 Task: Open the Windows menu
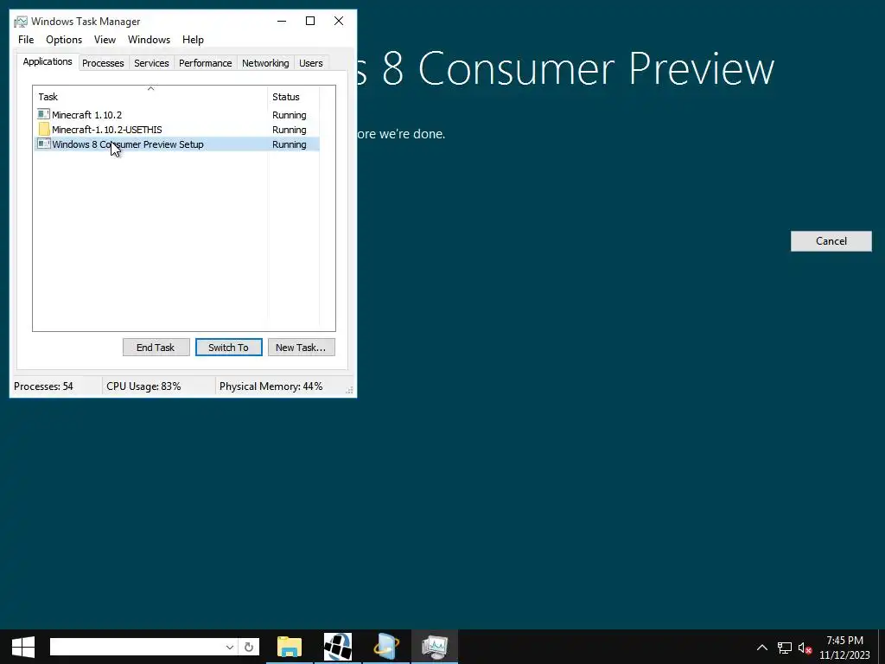[149, 40]
